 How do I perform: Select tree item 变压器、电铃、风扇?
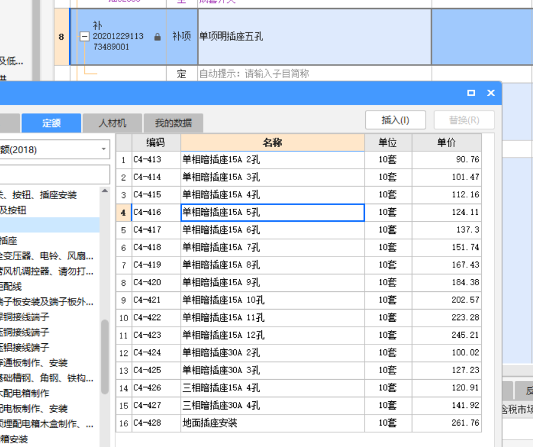(47, 256)
